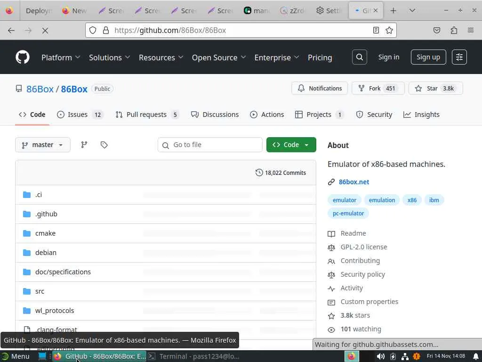The height and width of the screenshot is (362, 482).
Task: Expand the Platform dropdown menu
Action: click(61, 58)
